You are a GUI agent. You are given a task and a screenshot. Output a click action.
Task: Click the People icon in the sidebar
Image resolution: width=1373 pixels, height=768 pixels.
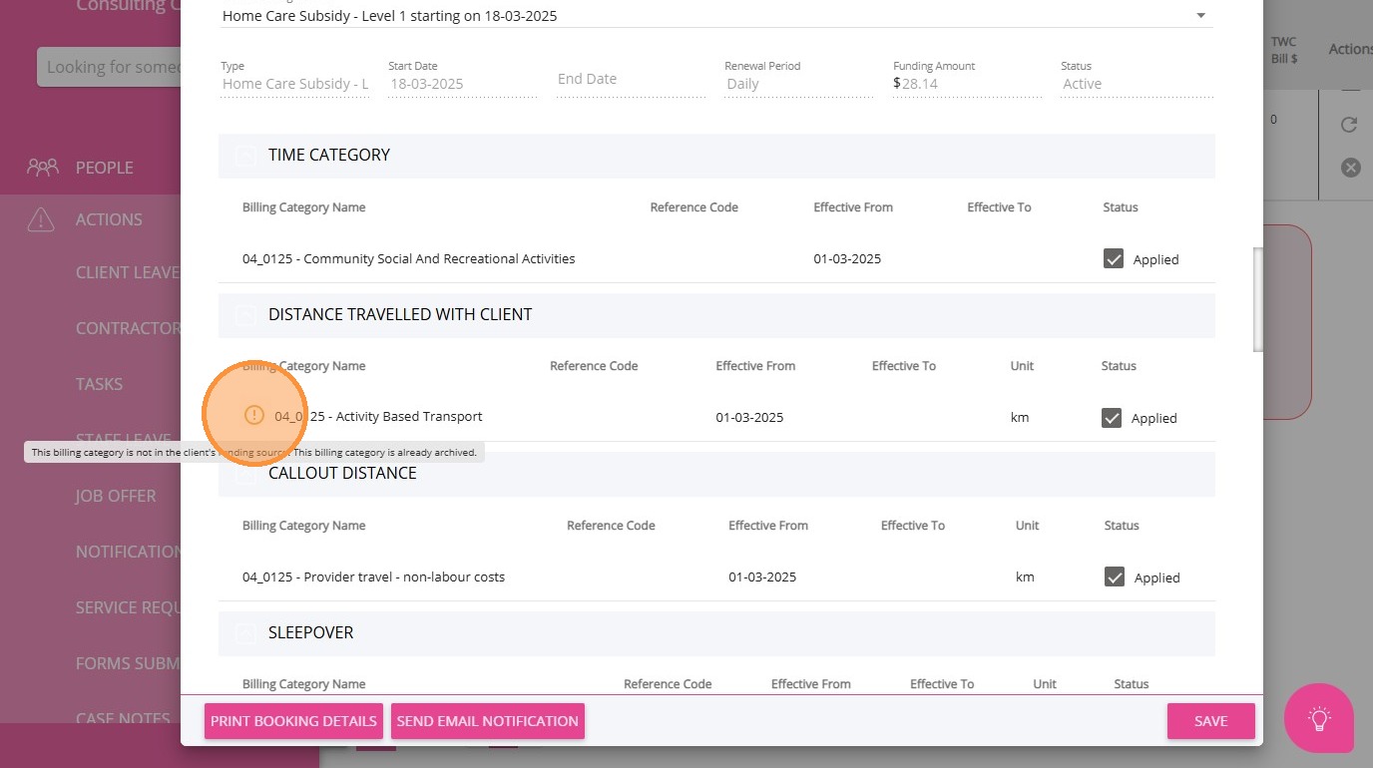click(x=43, y=168)
